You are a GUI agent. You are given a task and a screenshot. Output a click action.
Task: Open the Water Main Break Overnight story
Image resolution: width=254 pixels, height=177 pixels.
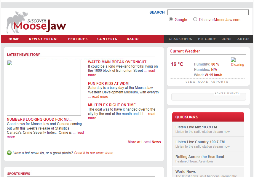[117, 62]
